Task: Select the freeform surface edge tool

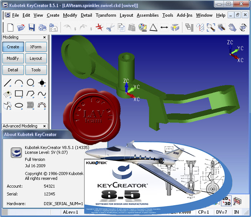Action: (x=7, y=106)
